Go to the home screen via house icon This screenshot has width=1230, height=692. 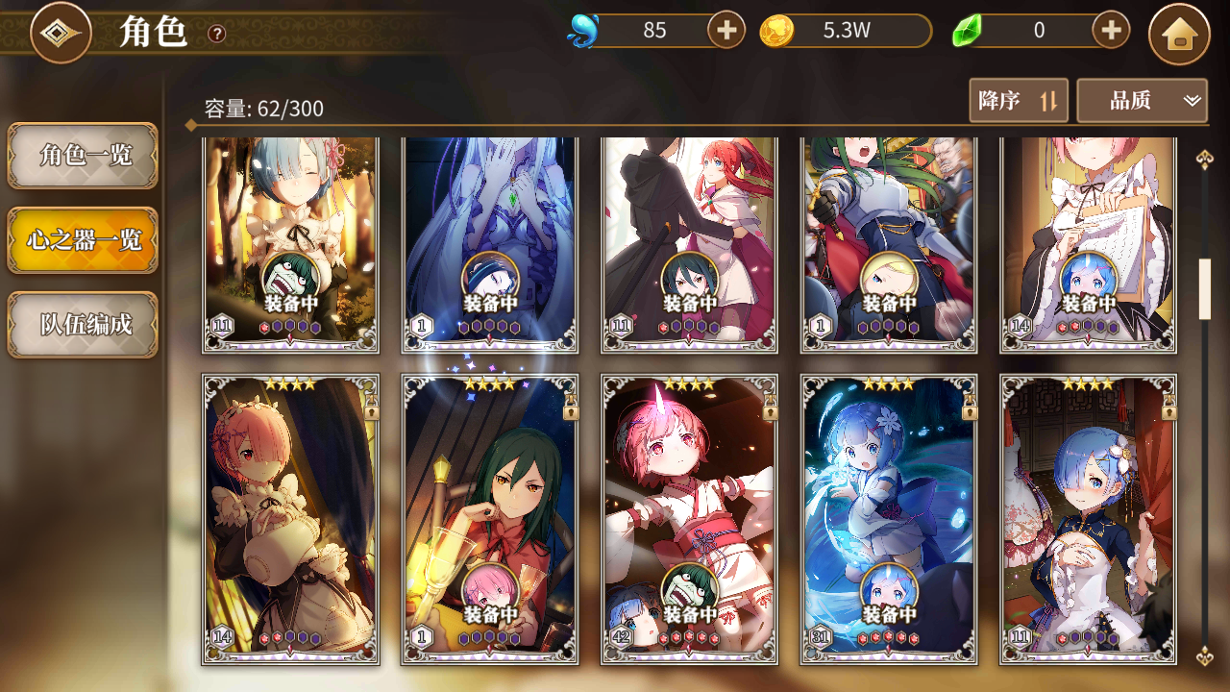(1179, 34)
